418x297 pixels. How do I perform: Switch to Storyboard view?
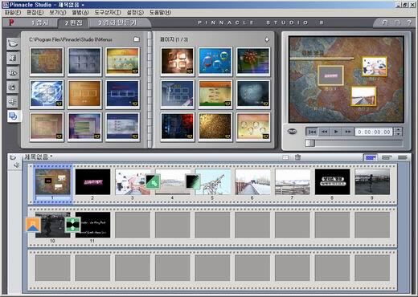(x=371, y=157)
